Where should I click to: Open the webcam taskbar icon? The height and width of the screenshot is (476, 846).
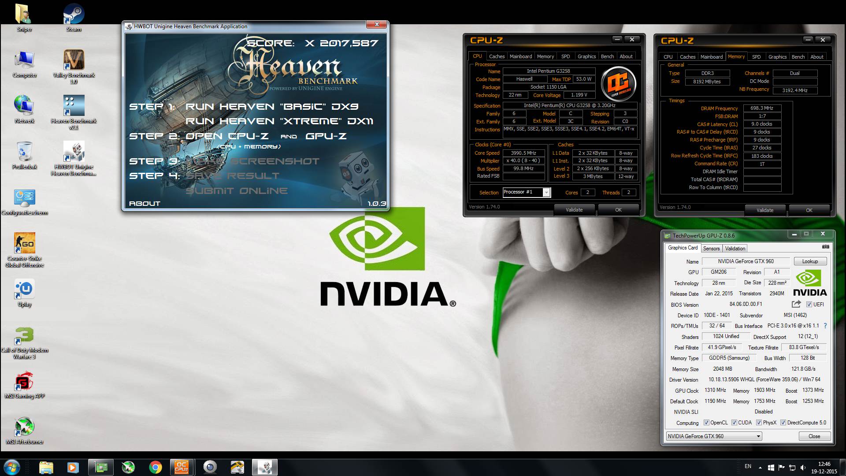[x=210, y=467]
